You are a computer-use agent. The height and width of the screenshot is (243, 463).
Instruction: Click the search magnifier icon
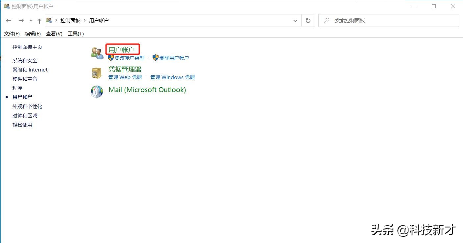point(327,20)
